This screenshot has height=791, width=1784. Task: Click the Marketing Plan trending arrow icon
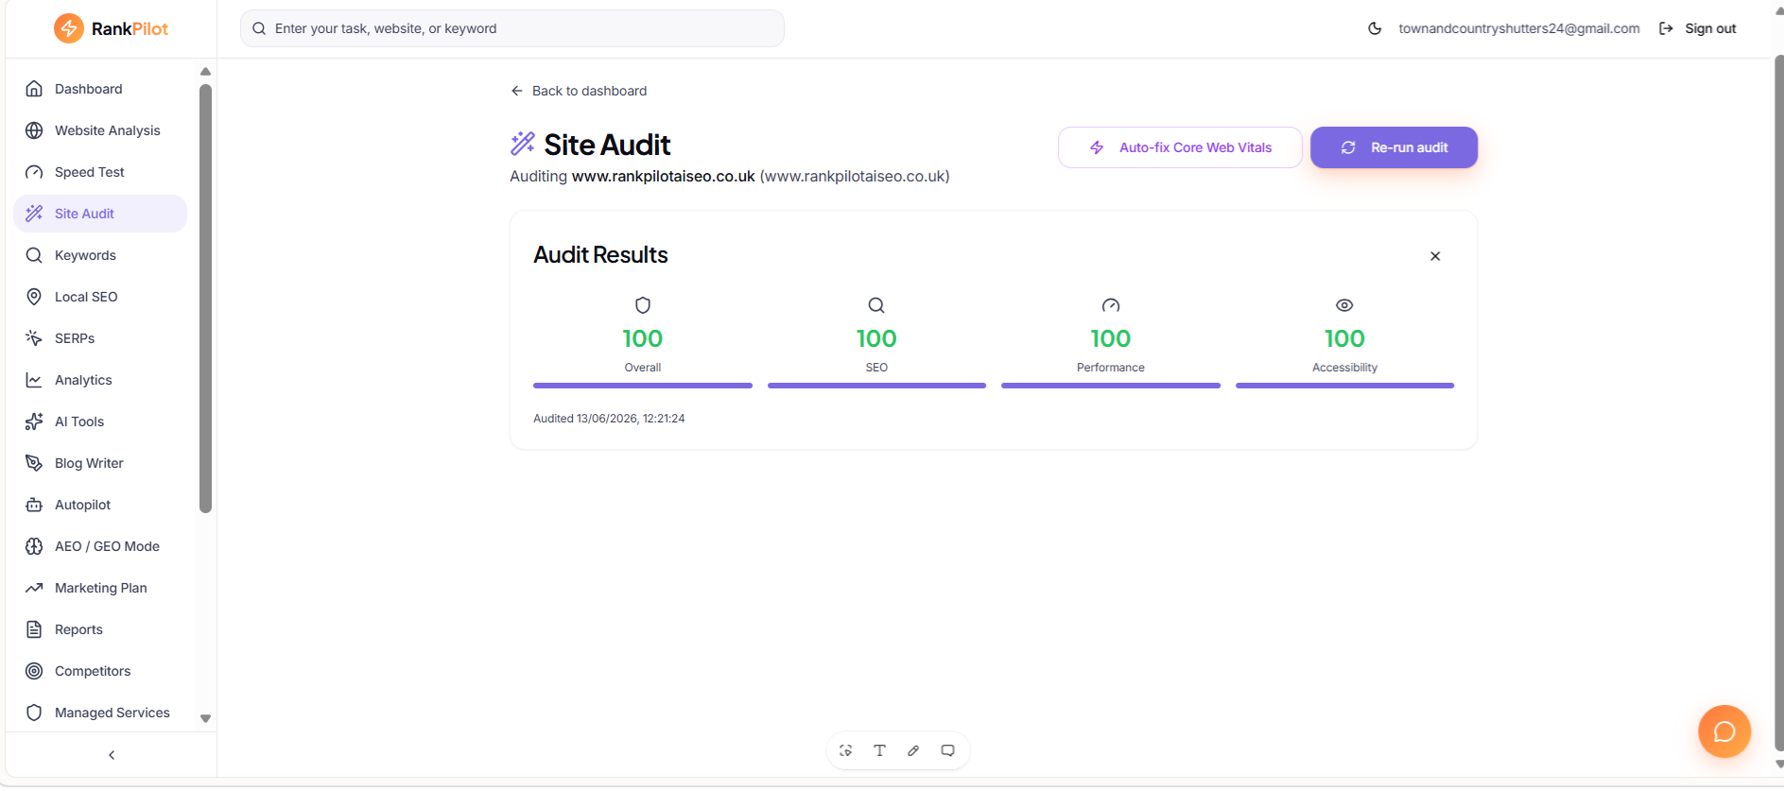pyautogui.click(x=34, y=588)
